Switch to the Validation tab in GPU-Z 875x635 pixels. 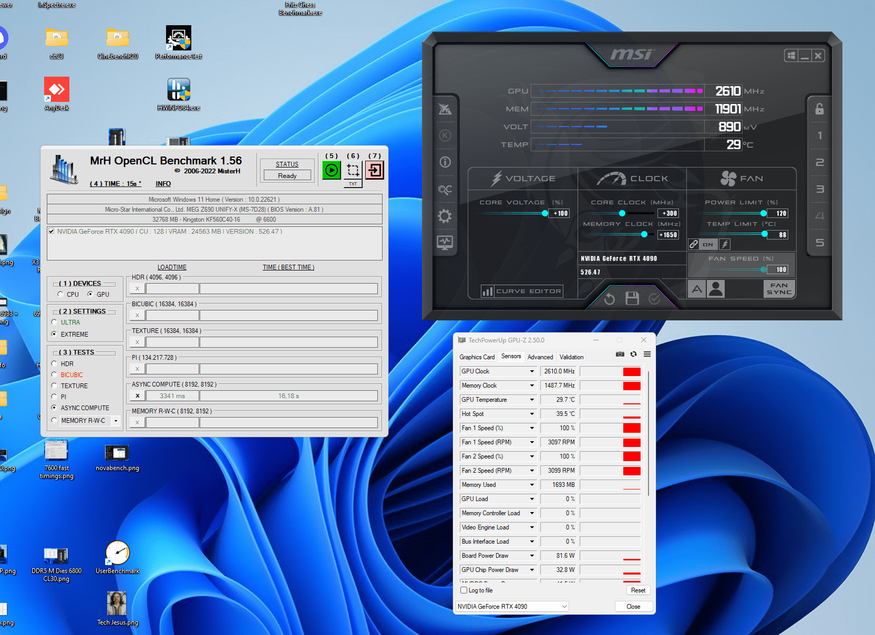(x=572, y=357)
